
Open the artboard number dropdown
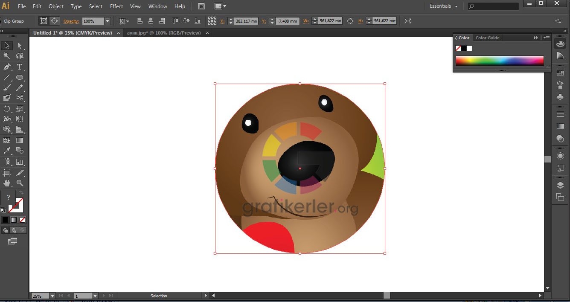95,296
